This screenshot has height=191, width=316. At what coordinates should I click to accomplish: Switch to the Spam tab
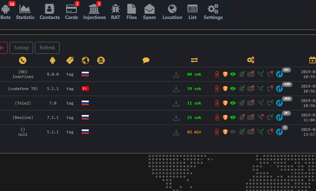(x=149, y=12)
